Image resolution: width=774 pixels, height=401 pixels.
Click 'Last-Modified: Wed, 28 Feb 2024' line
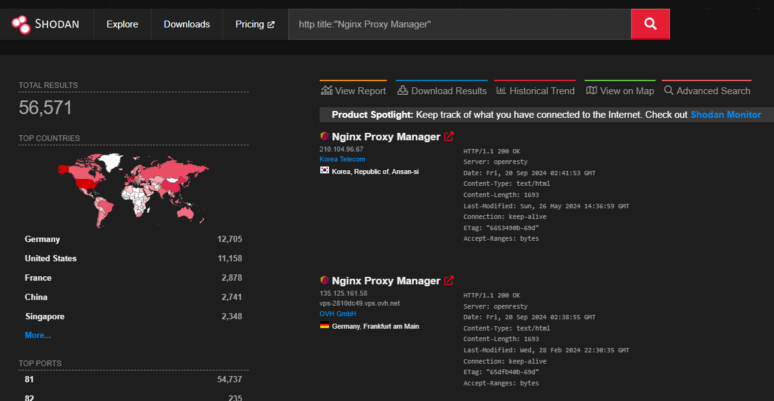tap(547, 350)
